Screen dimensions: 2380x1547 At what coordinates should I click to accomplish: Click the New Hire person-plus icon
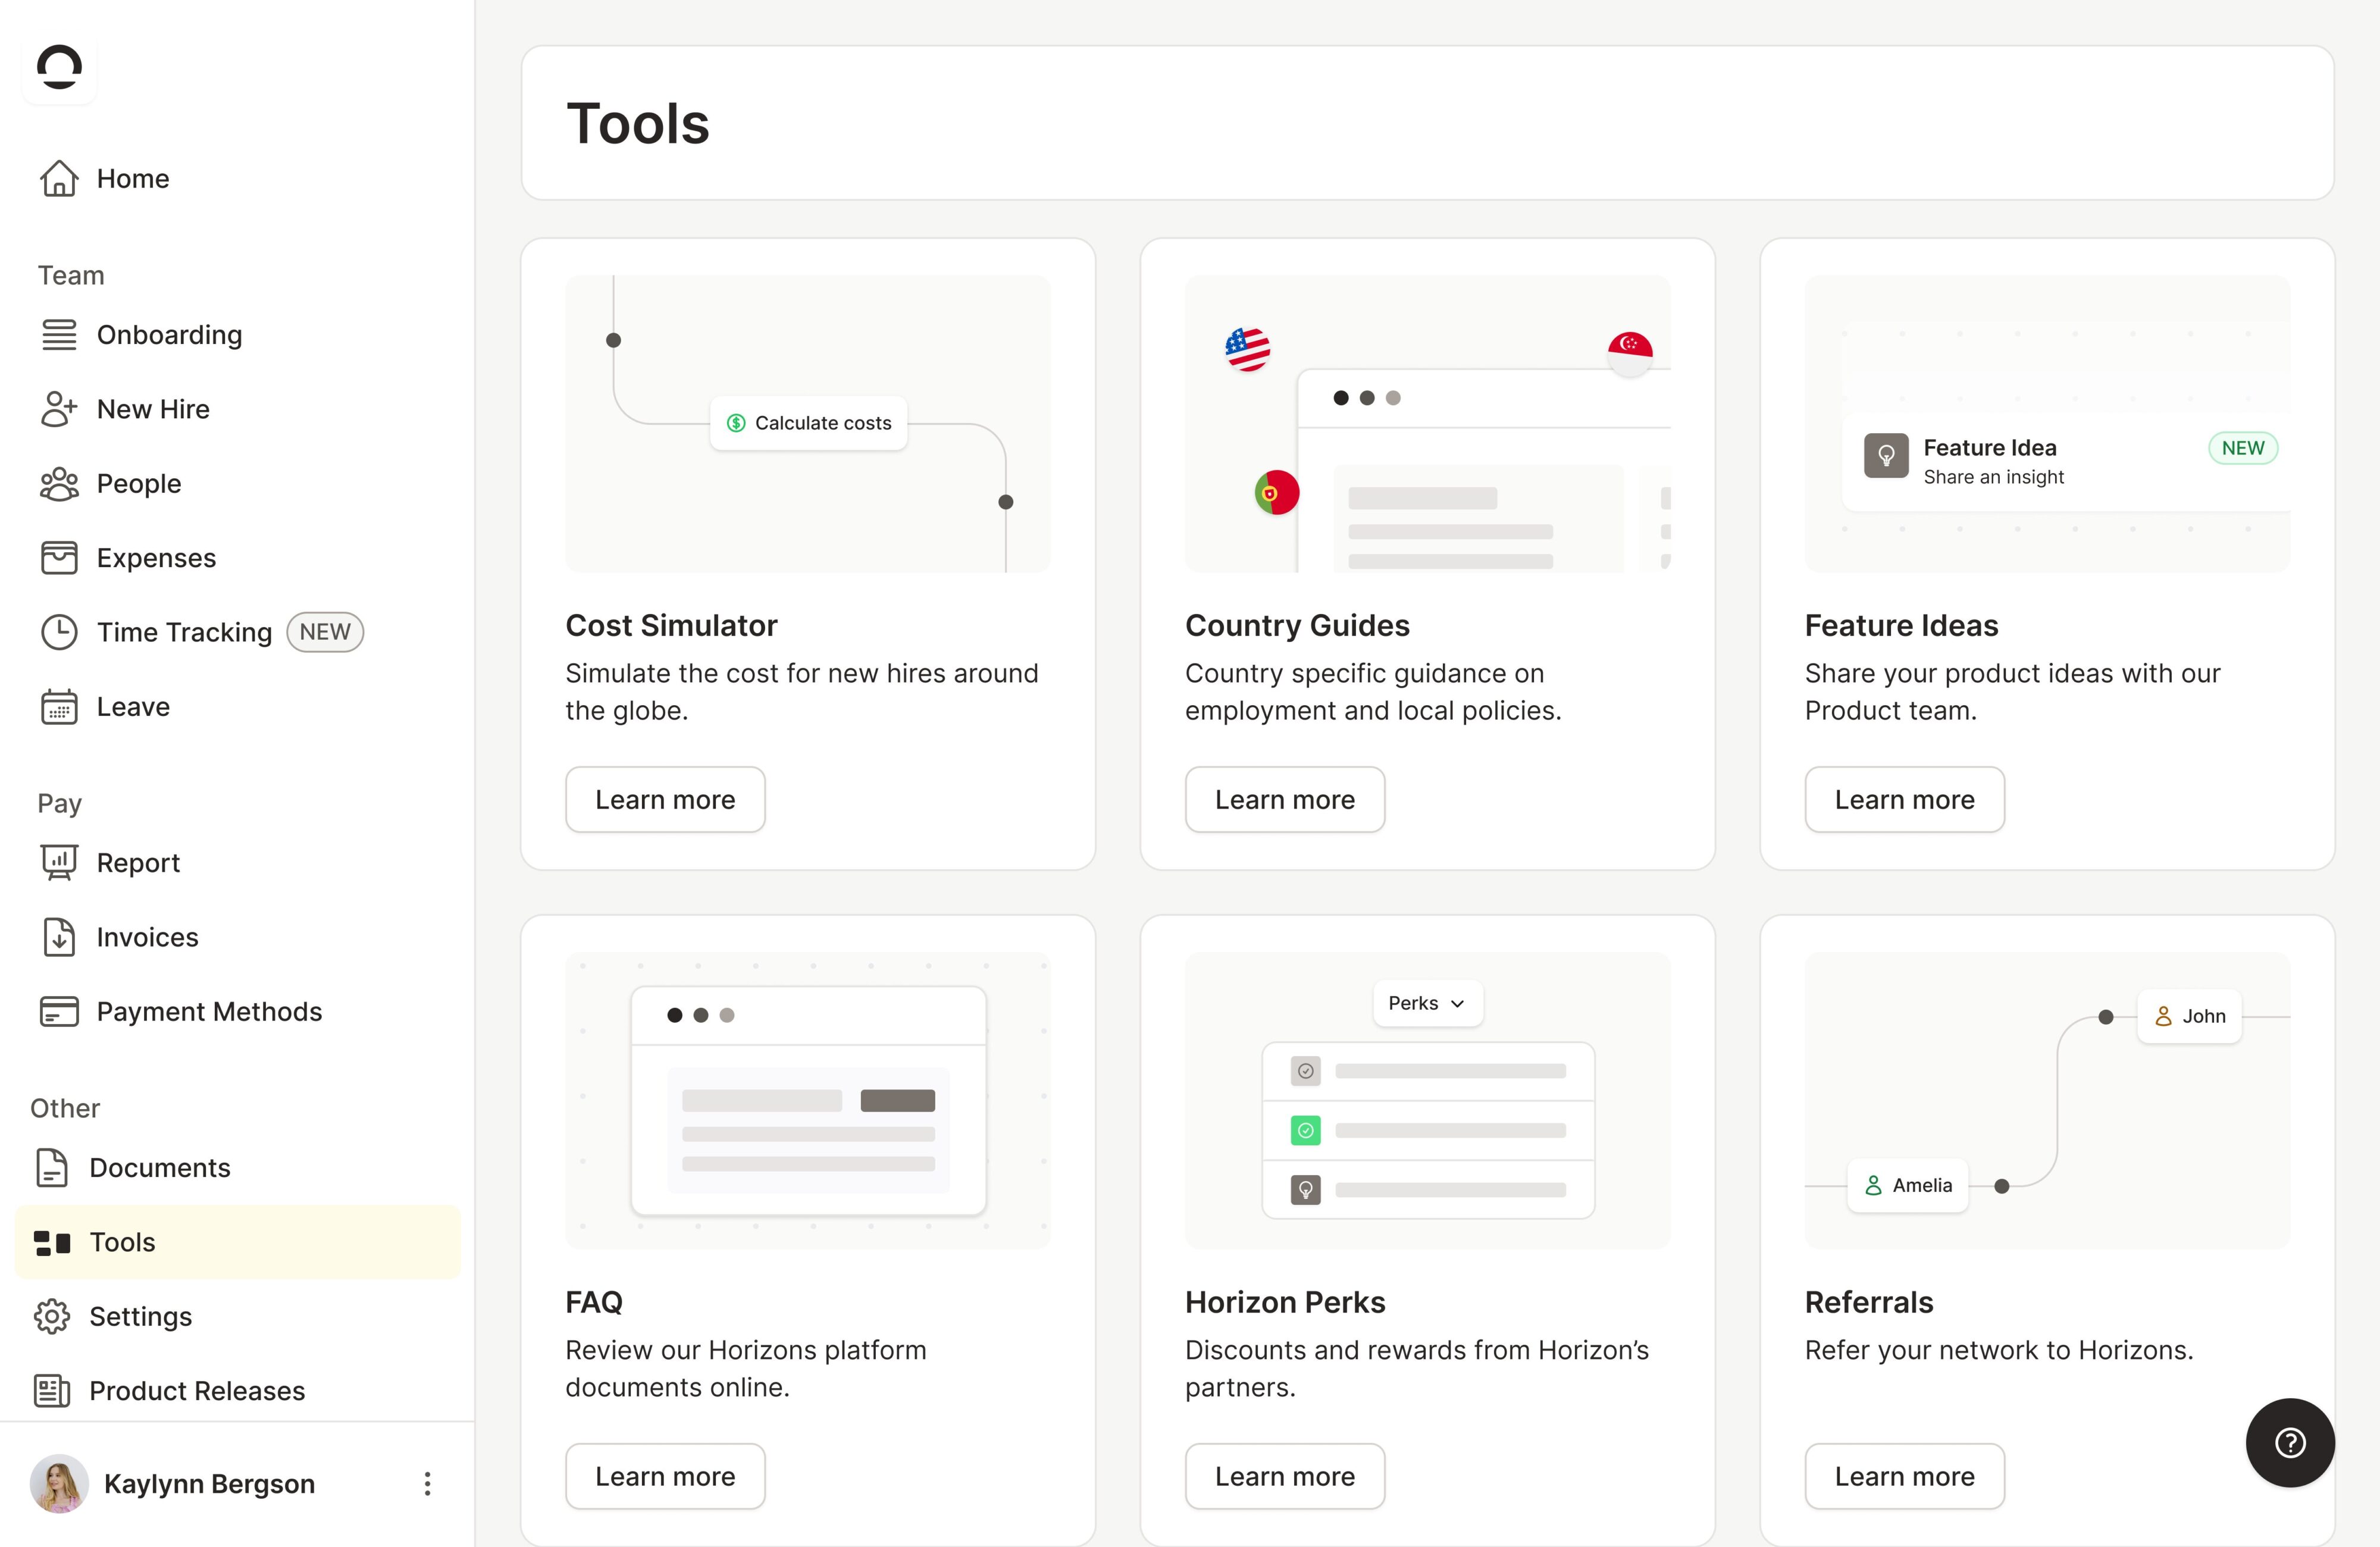[59, 409]
